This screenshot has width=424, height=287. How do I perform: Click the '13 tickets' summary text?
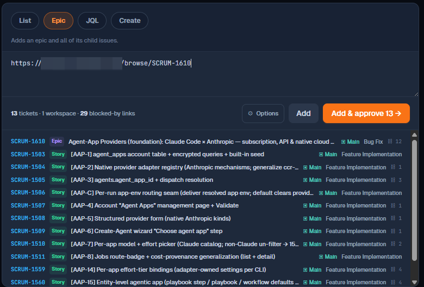[24, 113]
